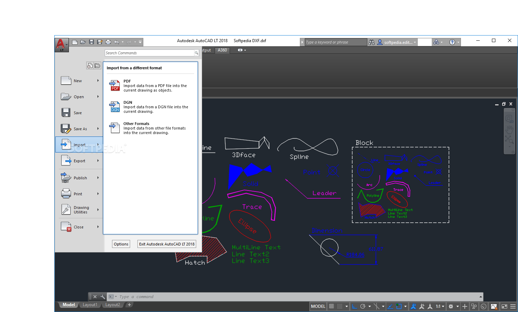Open the Autodesk App Exchange icon
Screen dimensions: 518x312
(436, 42)
